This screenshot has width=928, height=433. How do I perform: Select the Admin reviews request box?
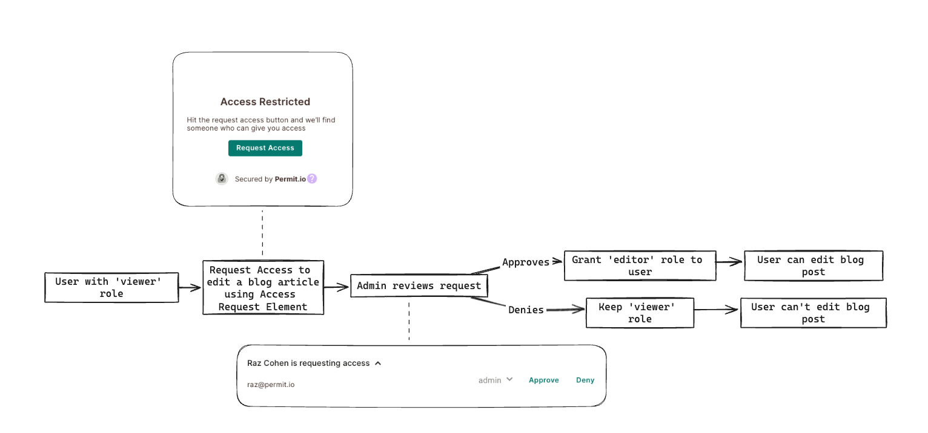tap(419, 285)
